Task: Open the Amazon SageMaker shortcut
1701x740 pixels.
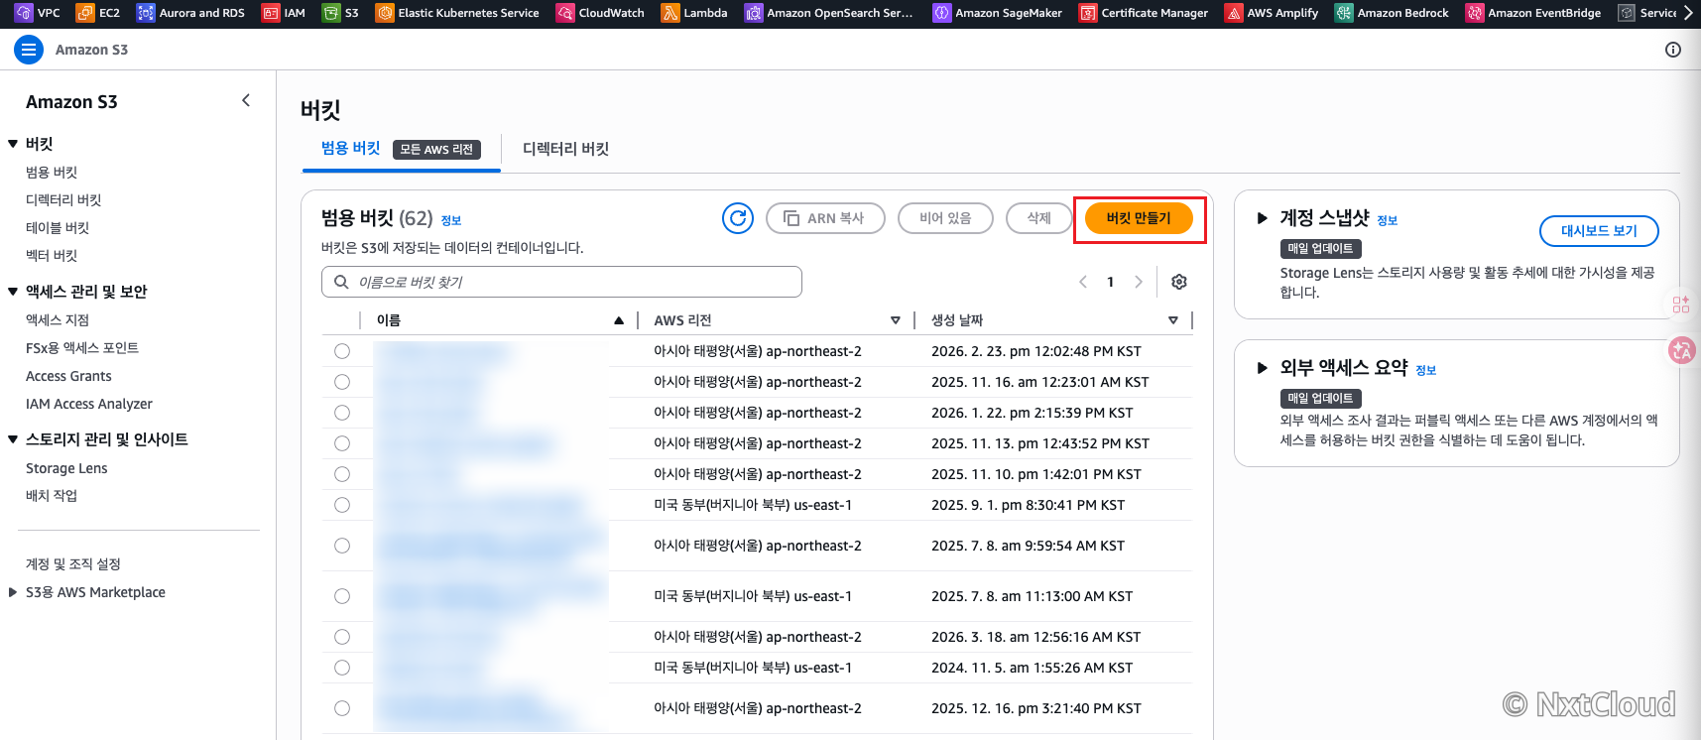Action: point(998,13)
